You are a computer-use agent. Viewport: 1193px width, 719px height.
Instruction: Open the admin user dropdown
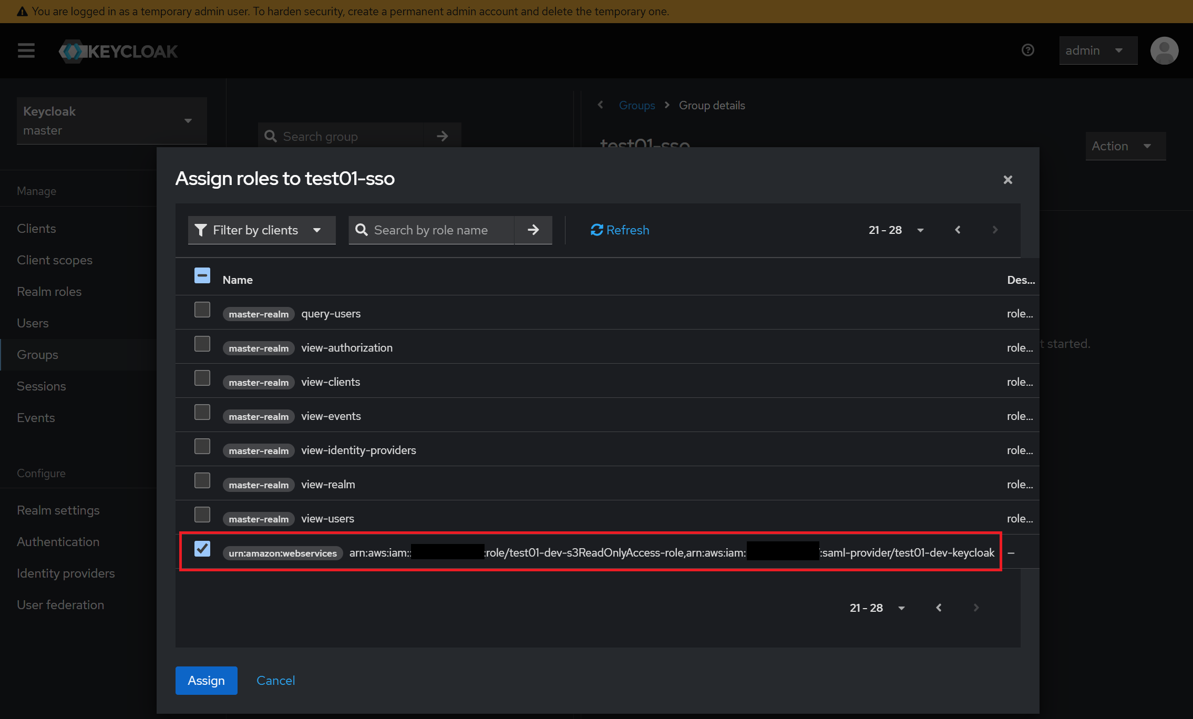(x=1097, y=51)
